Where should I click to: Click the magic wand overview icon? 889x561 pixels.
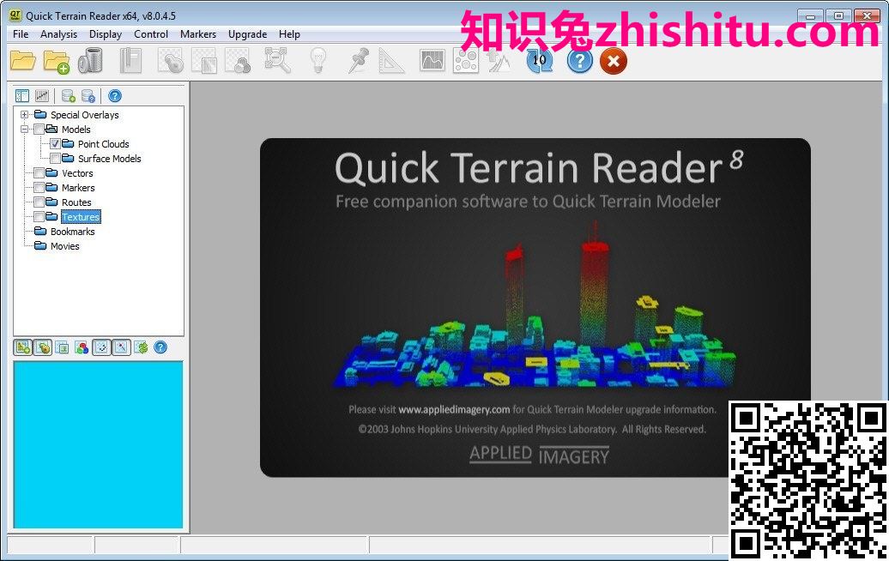click(x=121, y=347)
